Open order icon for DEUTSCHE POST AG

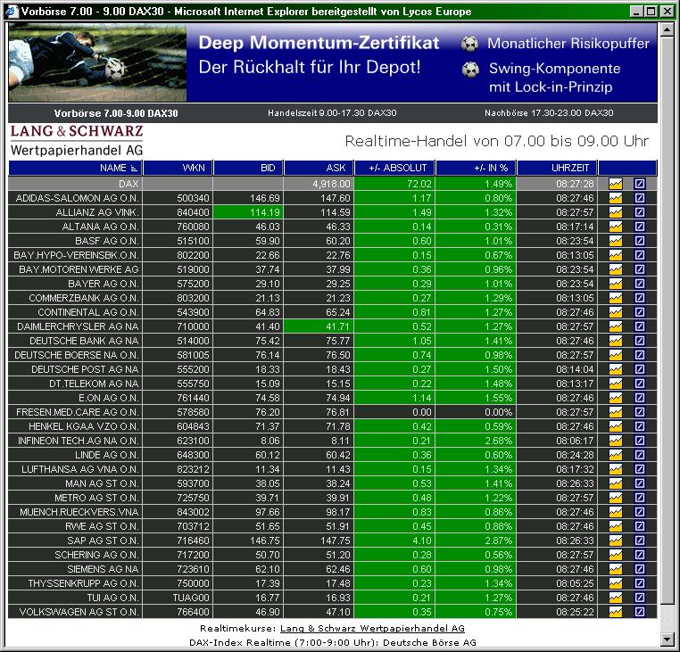(640, 369)
